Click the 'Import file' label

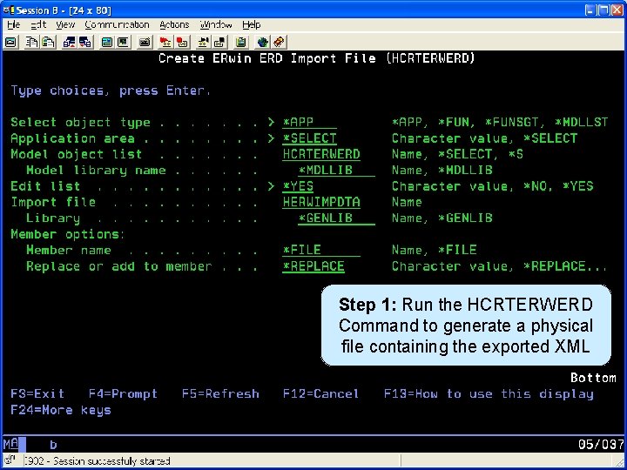coord(53,202)
